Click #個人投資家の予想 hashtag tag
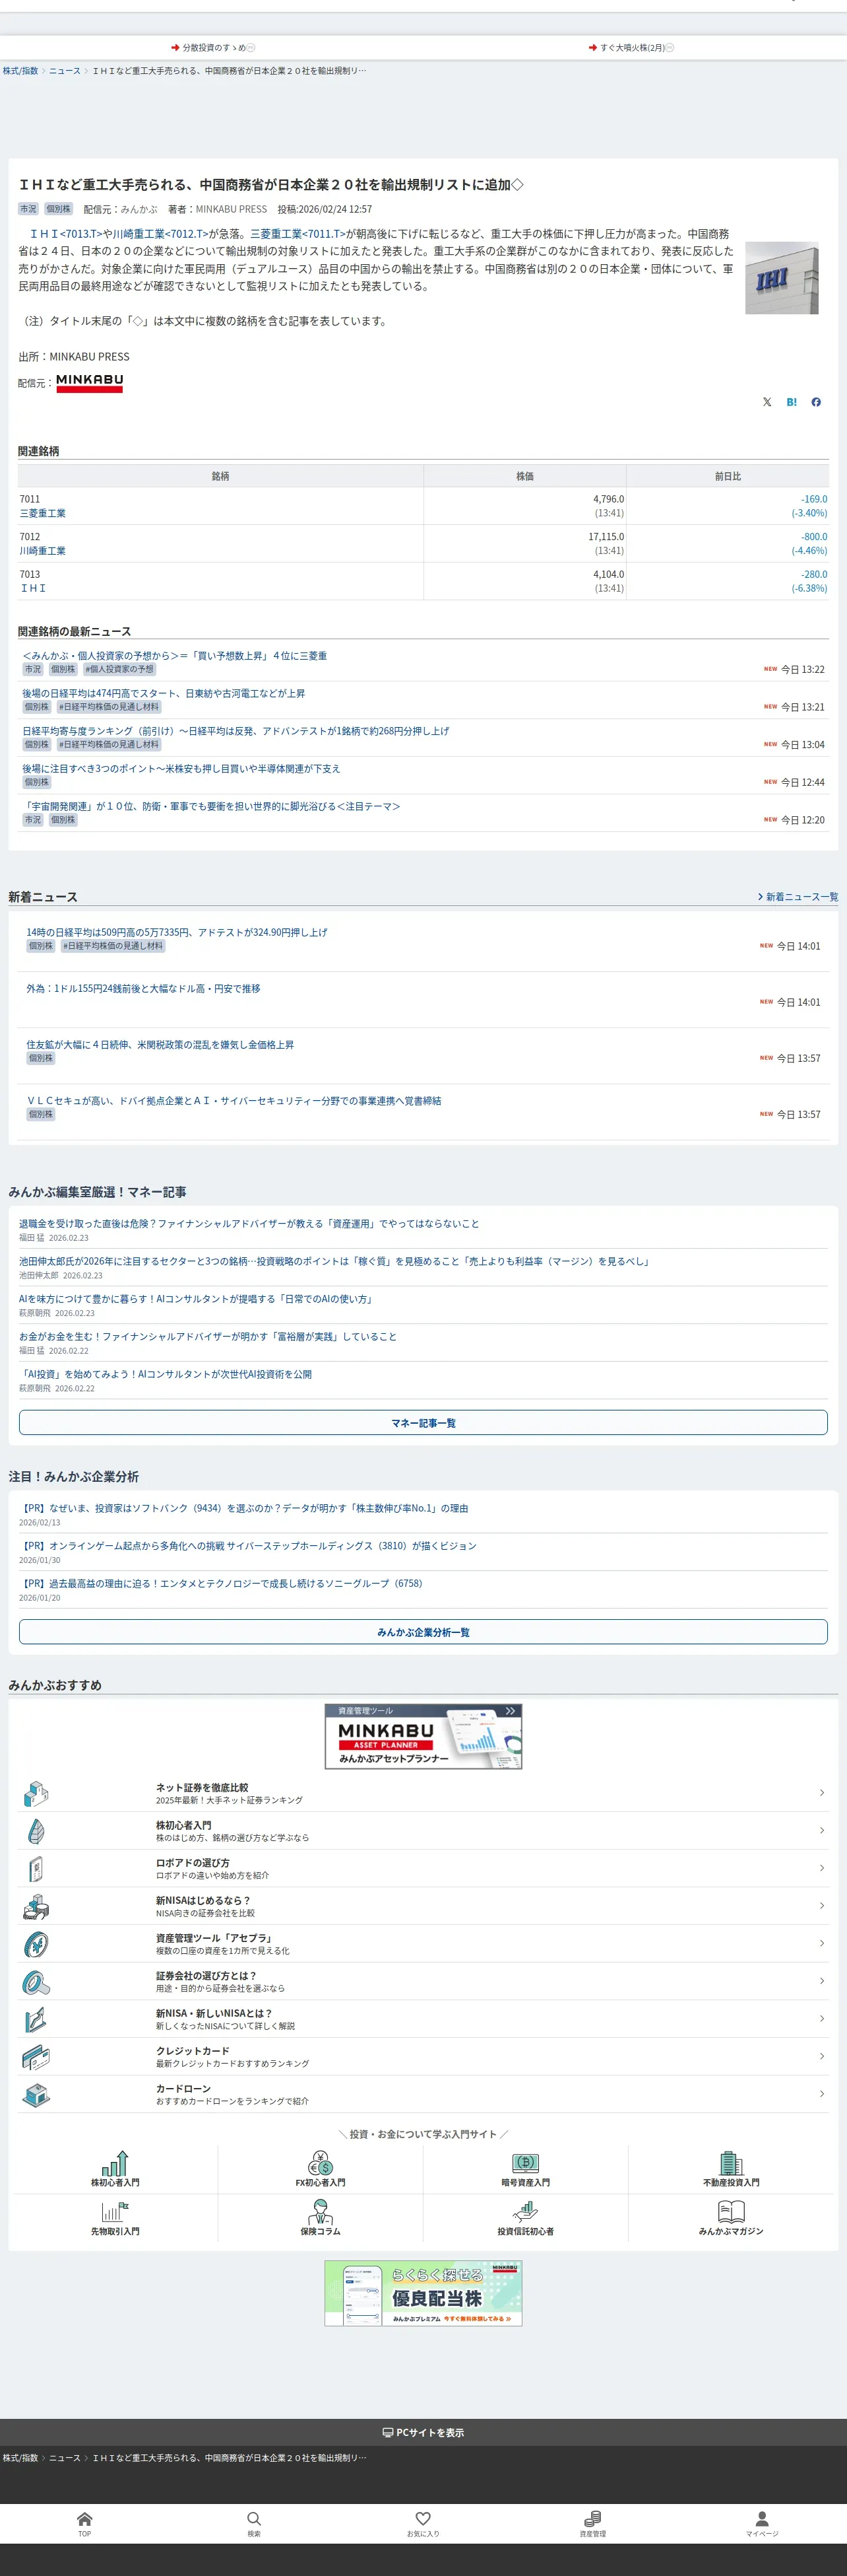 (x=119, y=669)
